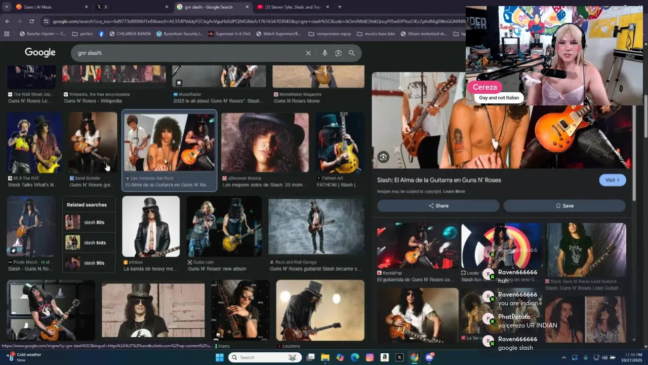The width and height of the screenshot is (648, 365).
Task: Open Discord from the taskbar
Action: point(429,357)
